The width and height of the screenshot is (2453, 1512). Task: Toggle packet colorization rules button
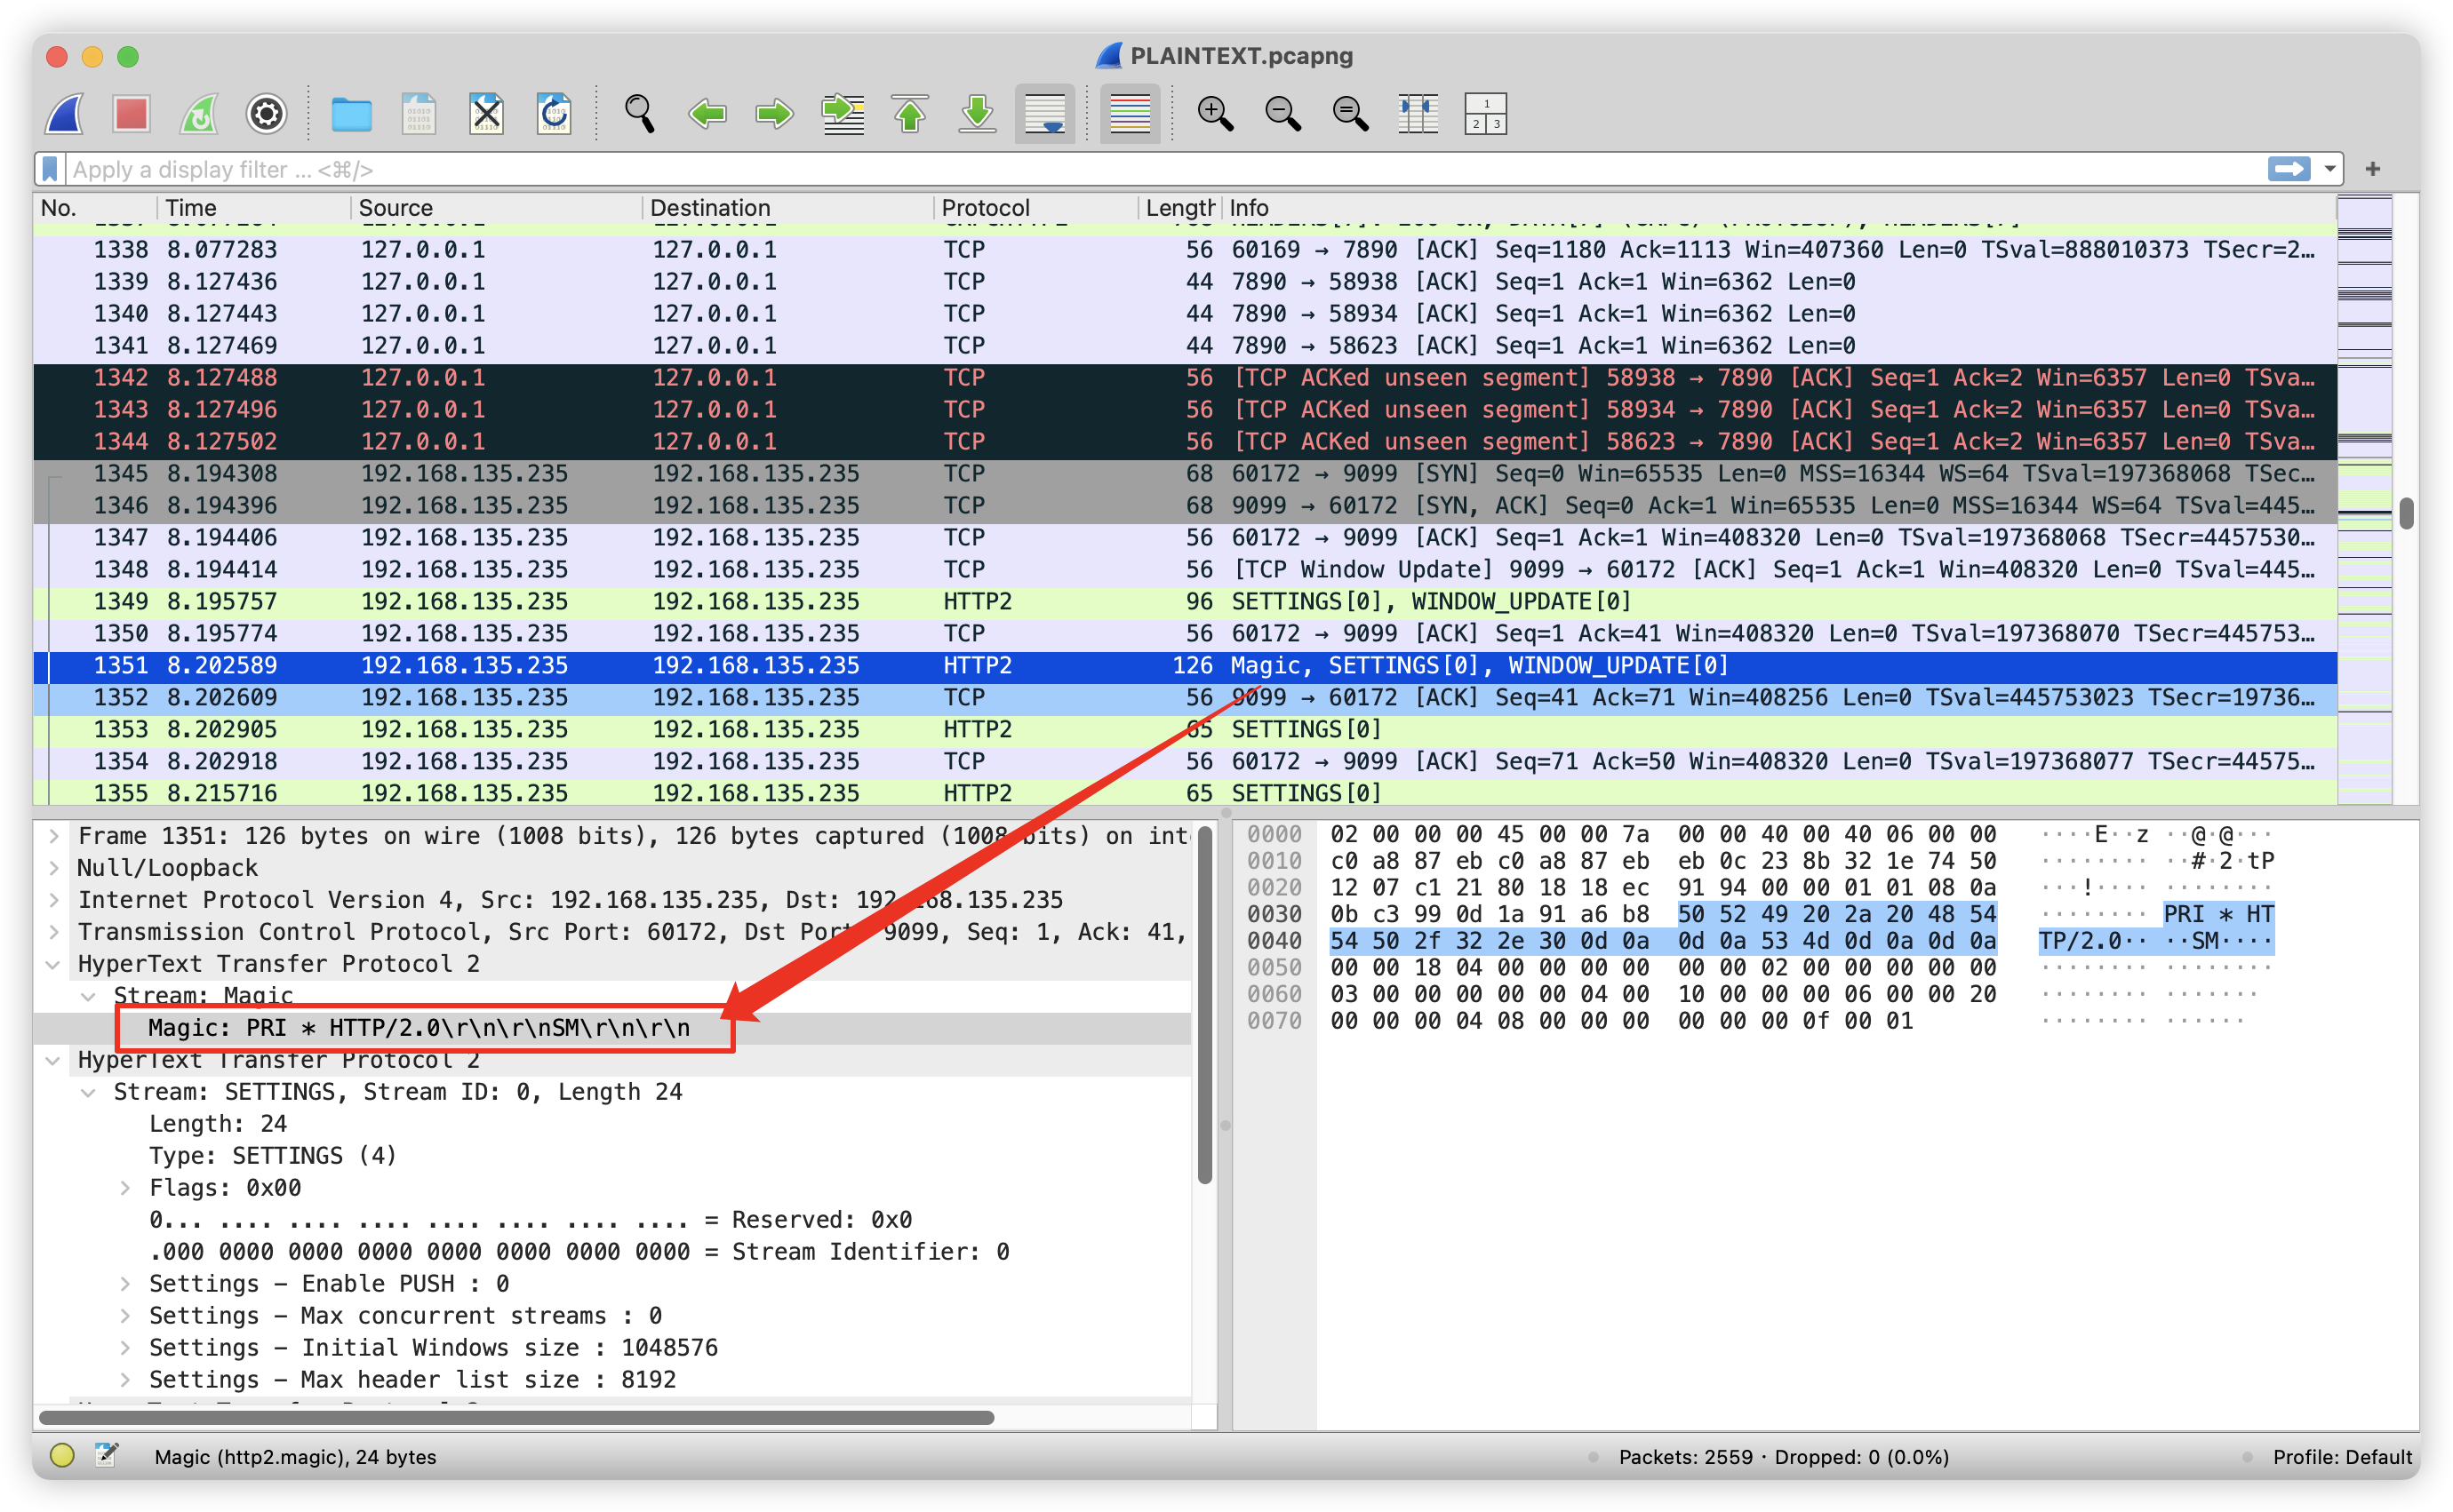1130,114
